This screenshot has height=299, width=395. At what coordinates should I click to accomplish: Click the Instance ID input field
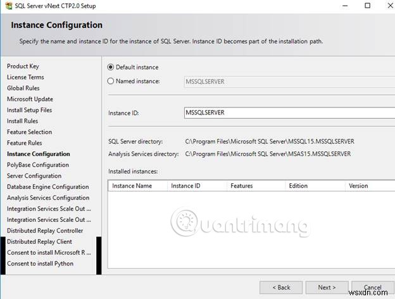pos(289,113)
